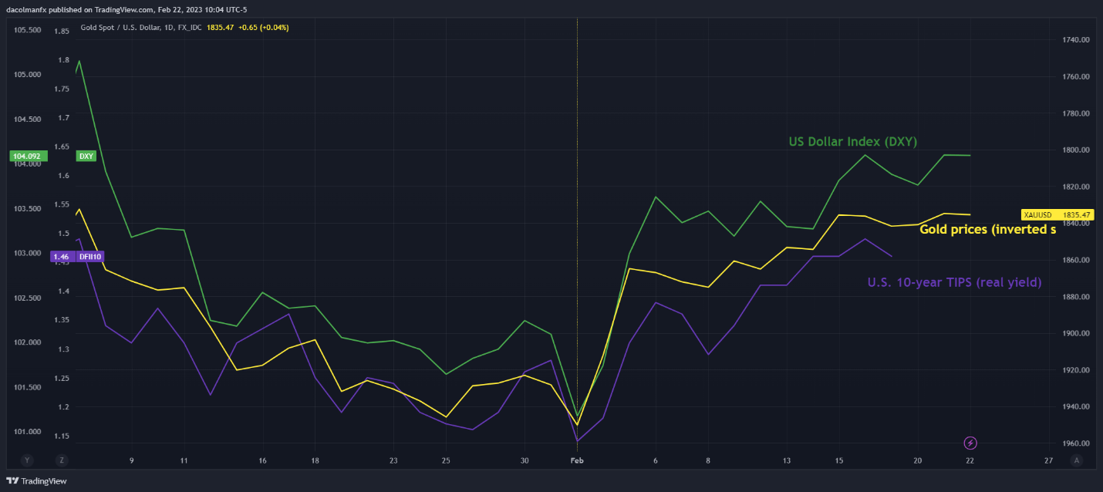Click the green DXY series tag
This screenshot has width=1103, height=492.
(x=86, y=156)
